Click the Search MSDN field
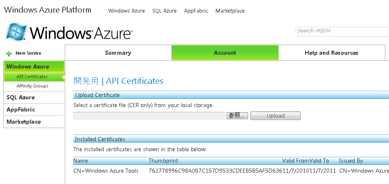This screenshot has width=389, height=184. point(342,31)
